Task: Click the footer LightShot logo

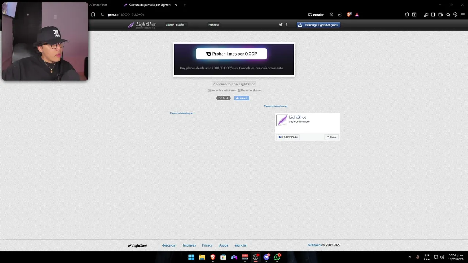Action: click(x=137, y=245)
